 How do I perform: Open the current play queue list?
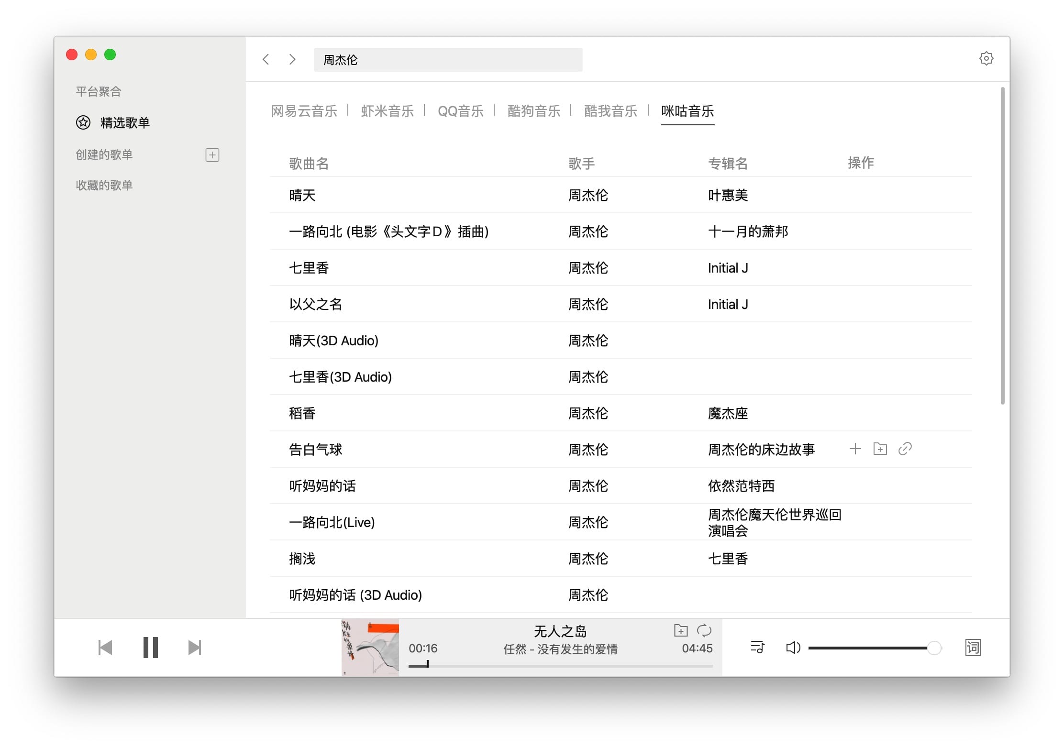757,648
